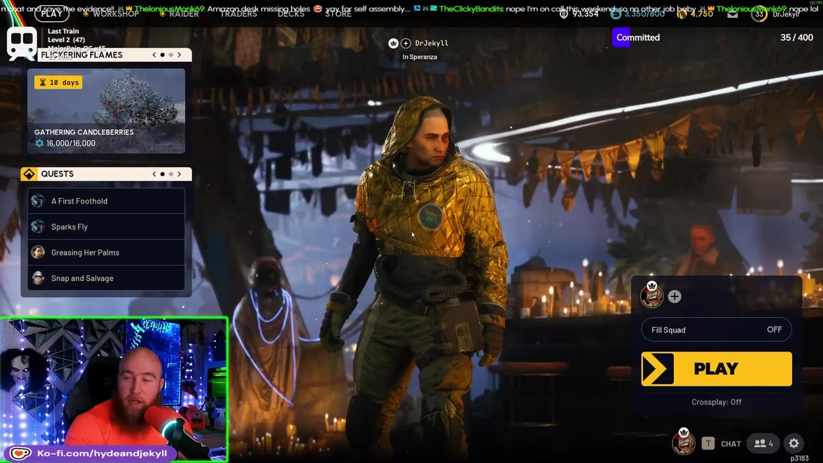Switch to the RAIDER tab

184,14
